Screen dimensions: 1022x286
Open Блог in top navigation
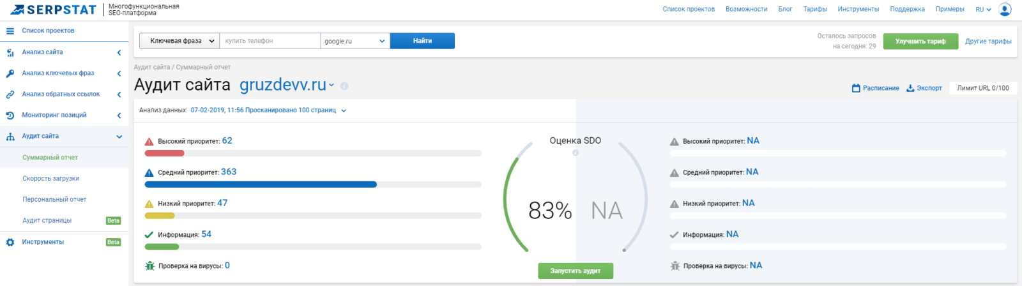tap(785, 10)
